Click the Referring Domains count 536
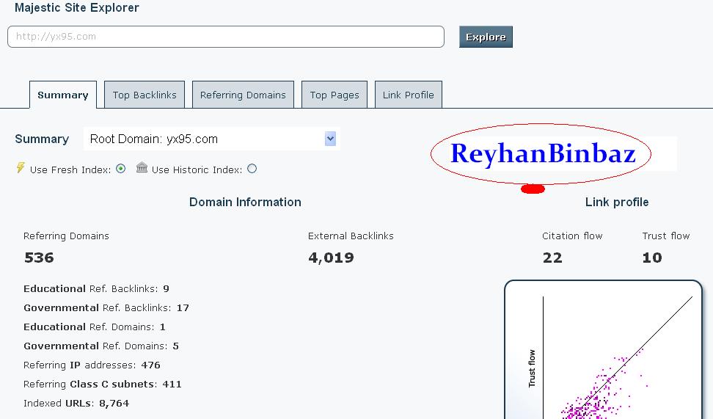Viewport: 713px width, 419px height. pos(39,258)
